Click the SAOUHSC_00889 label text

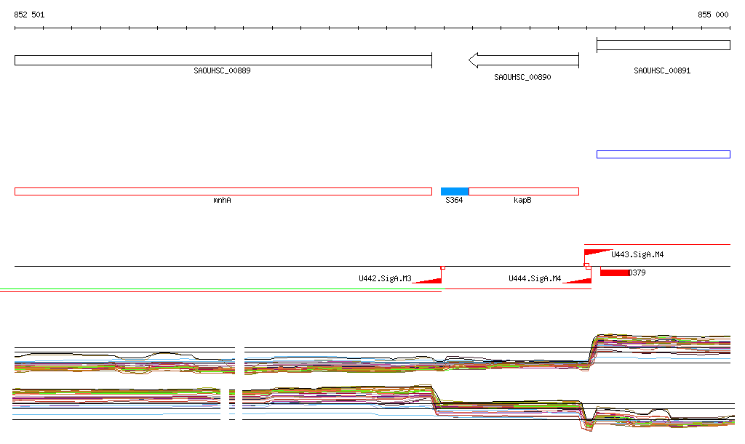click(222, 70)
